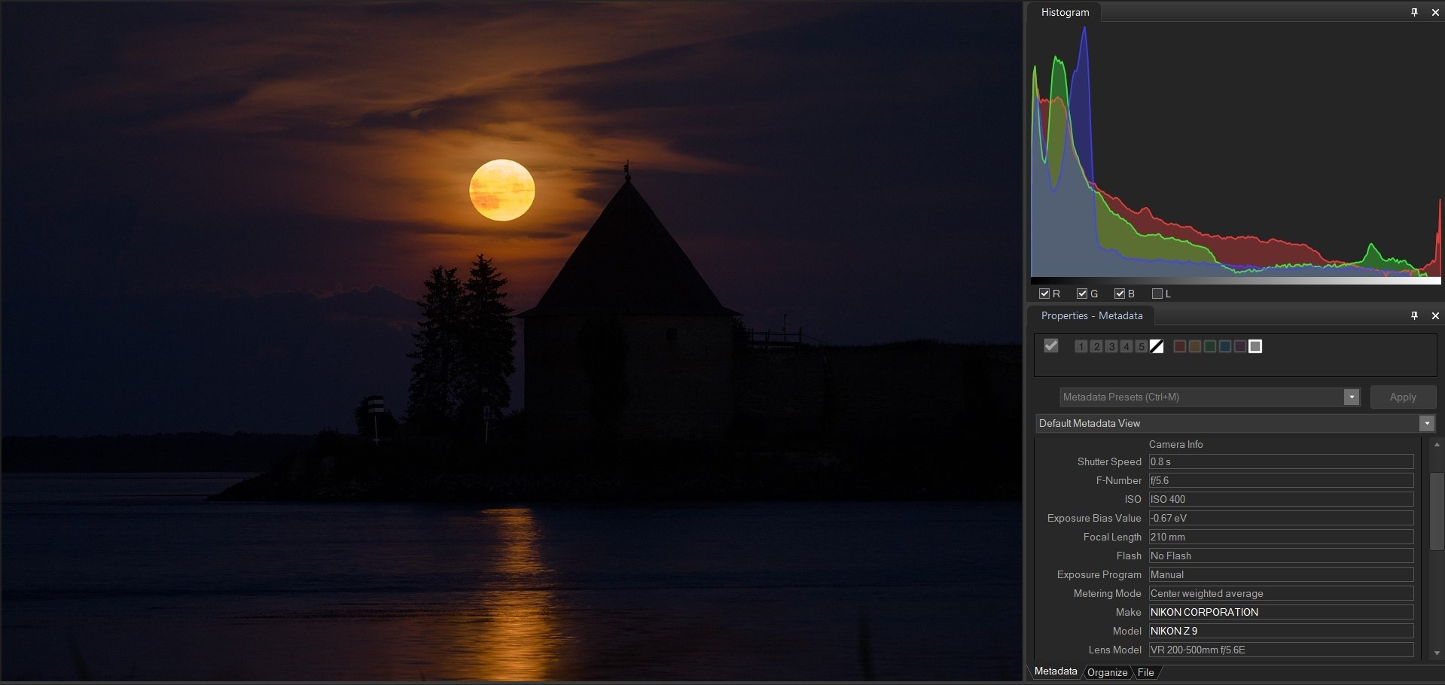Open the File tab
Screen dimensions: 1445x685
[x=1145, y=672]
